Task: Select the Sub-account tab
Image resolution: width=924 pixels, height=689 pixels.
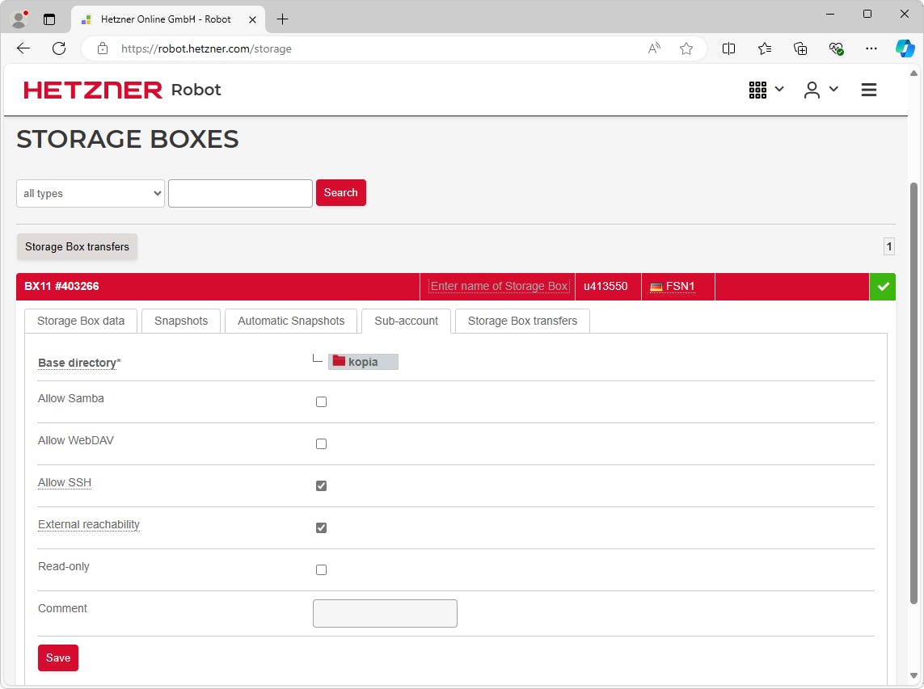Action: coord(406,321)
